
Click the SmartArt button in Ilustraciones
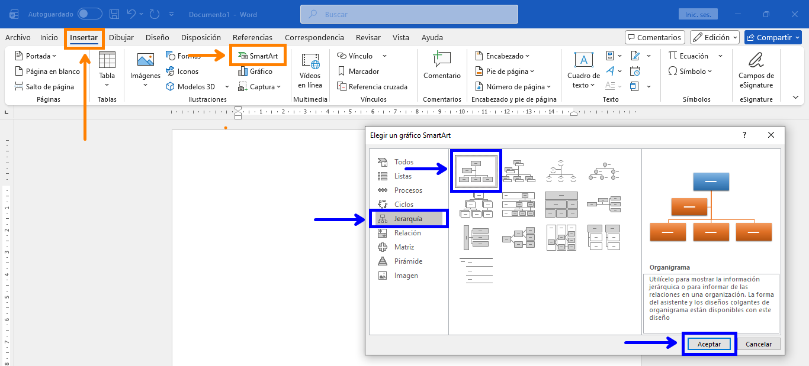(x=258, y=56)
